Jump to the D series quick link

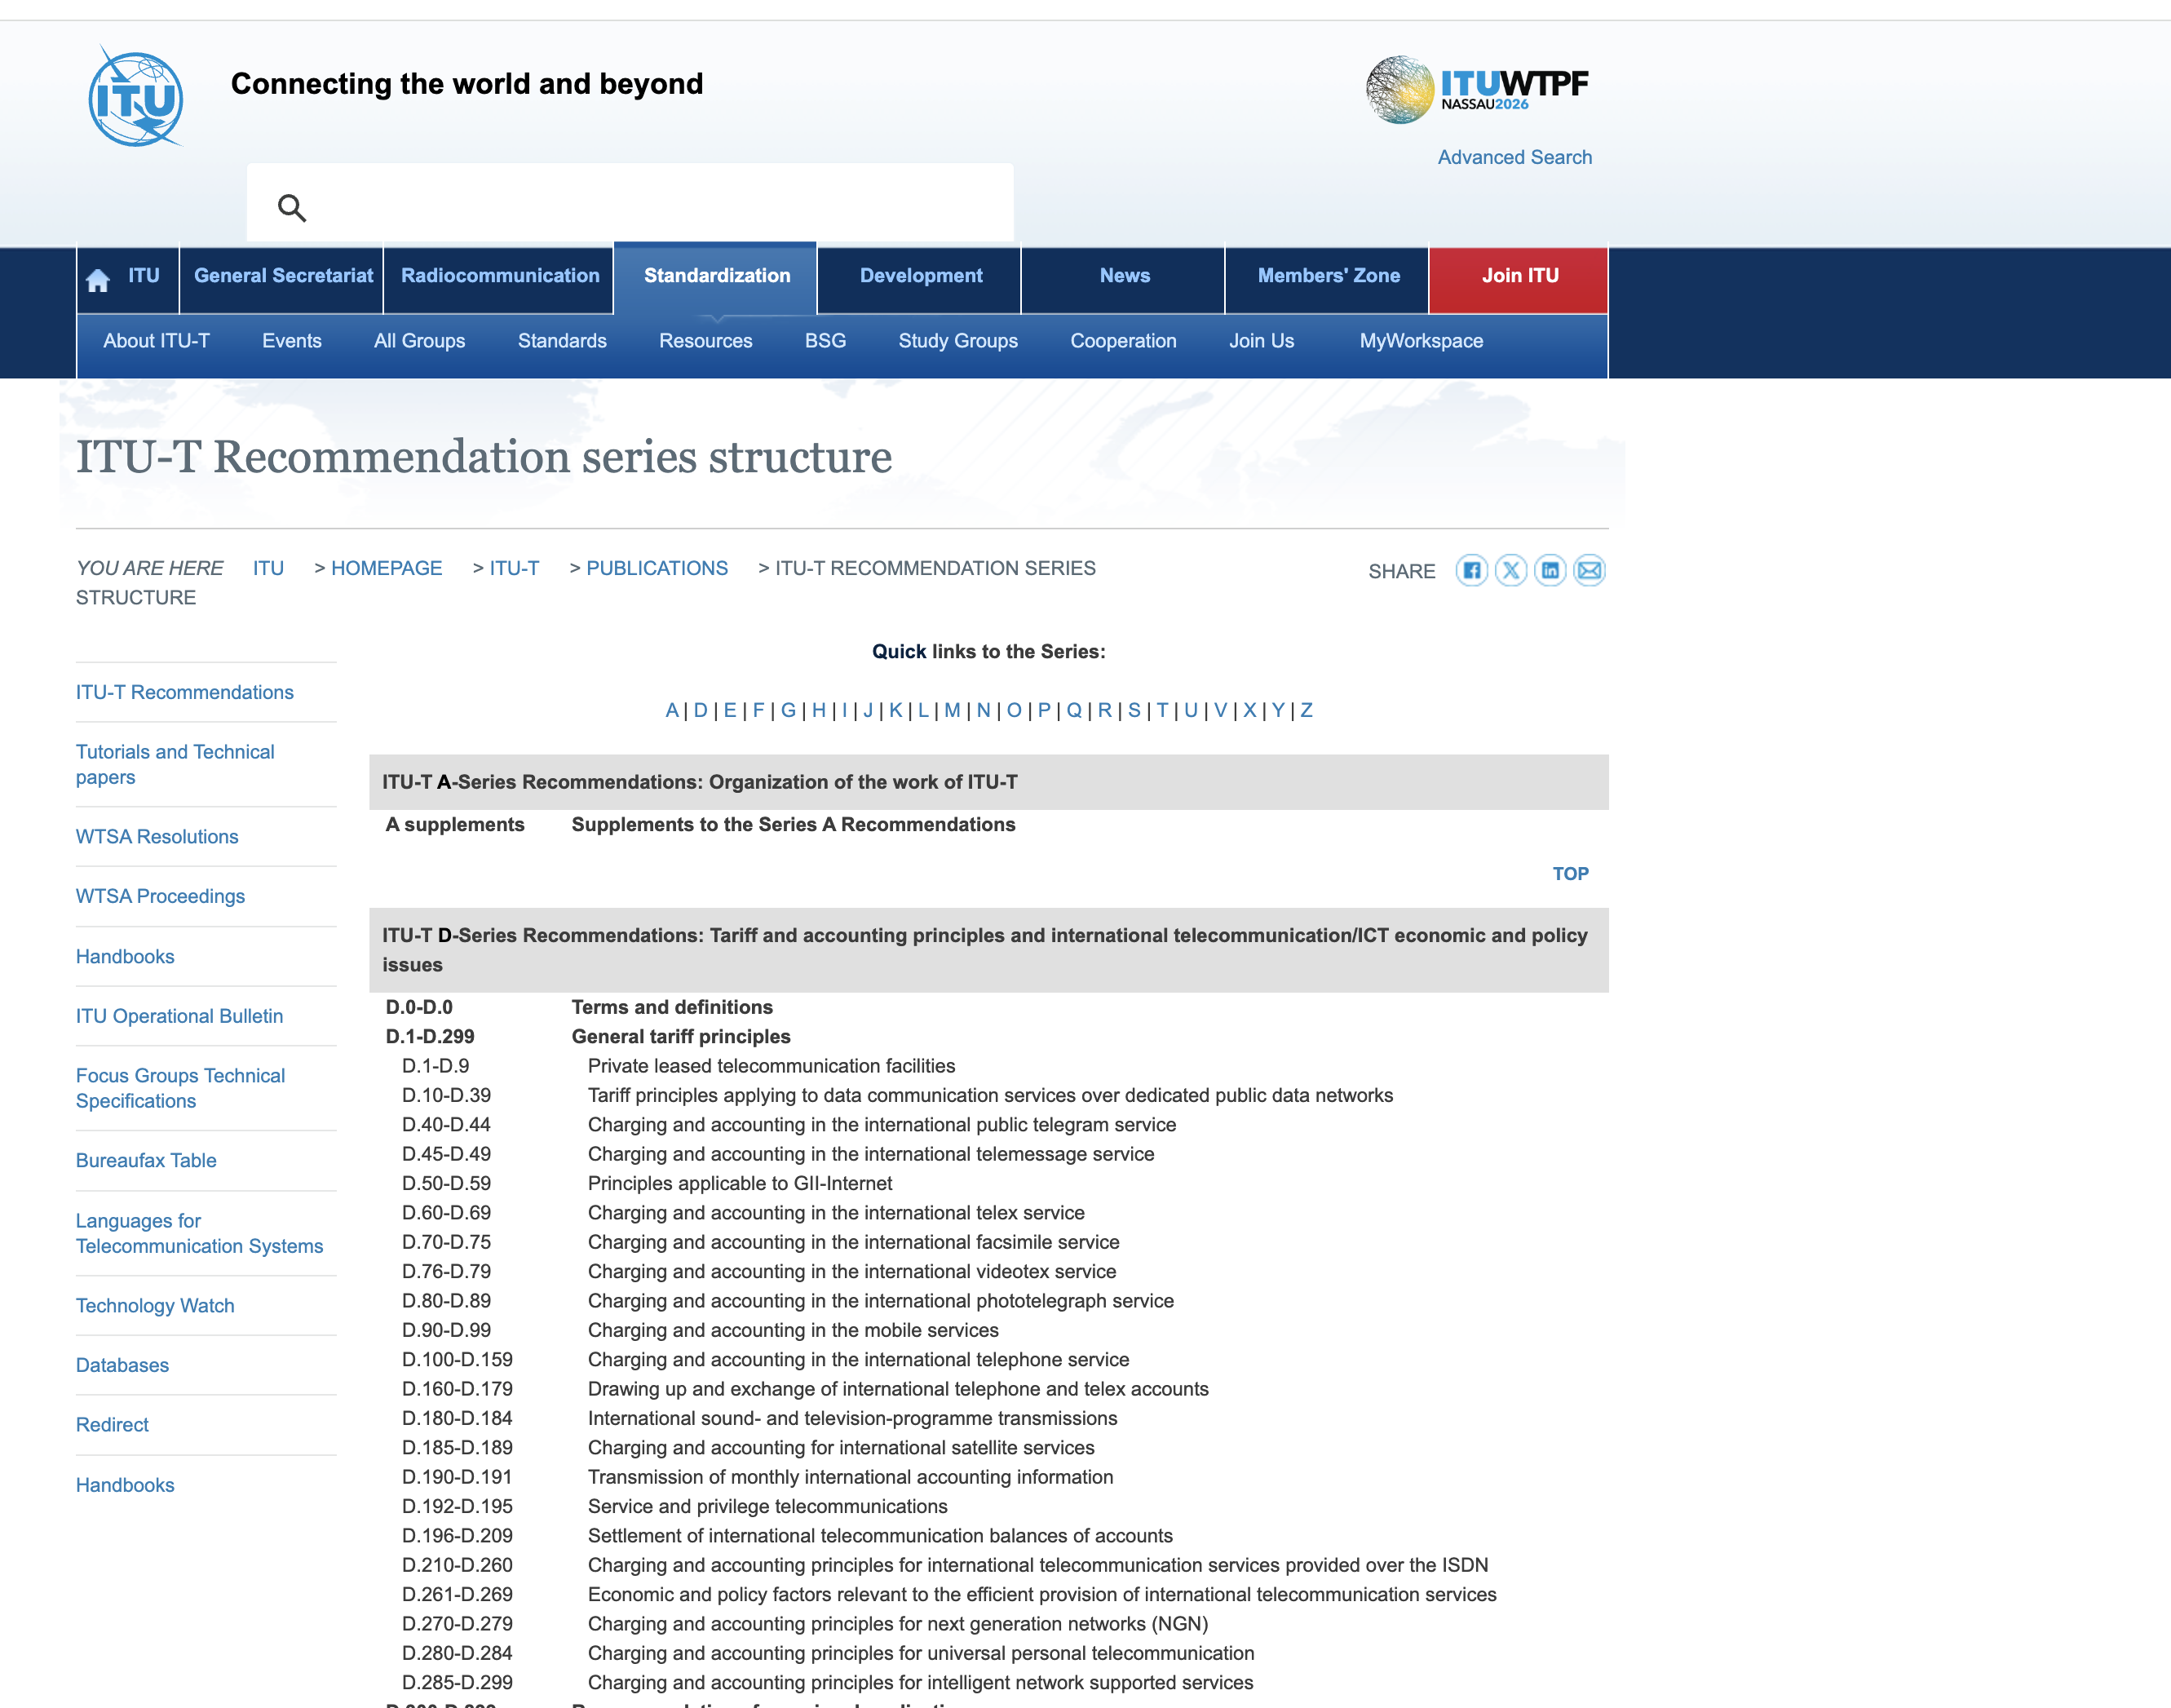coord(701,710)
